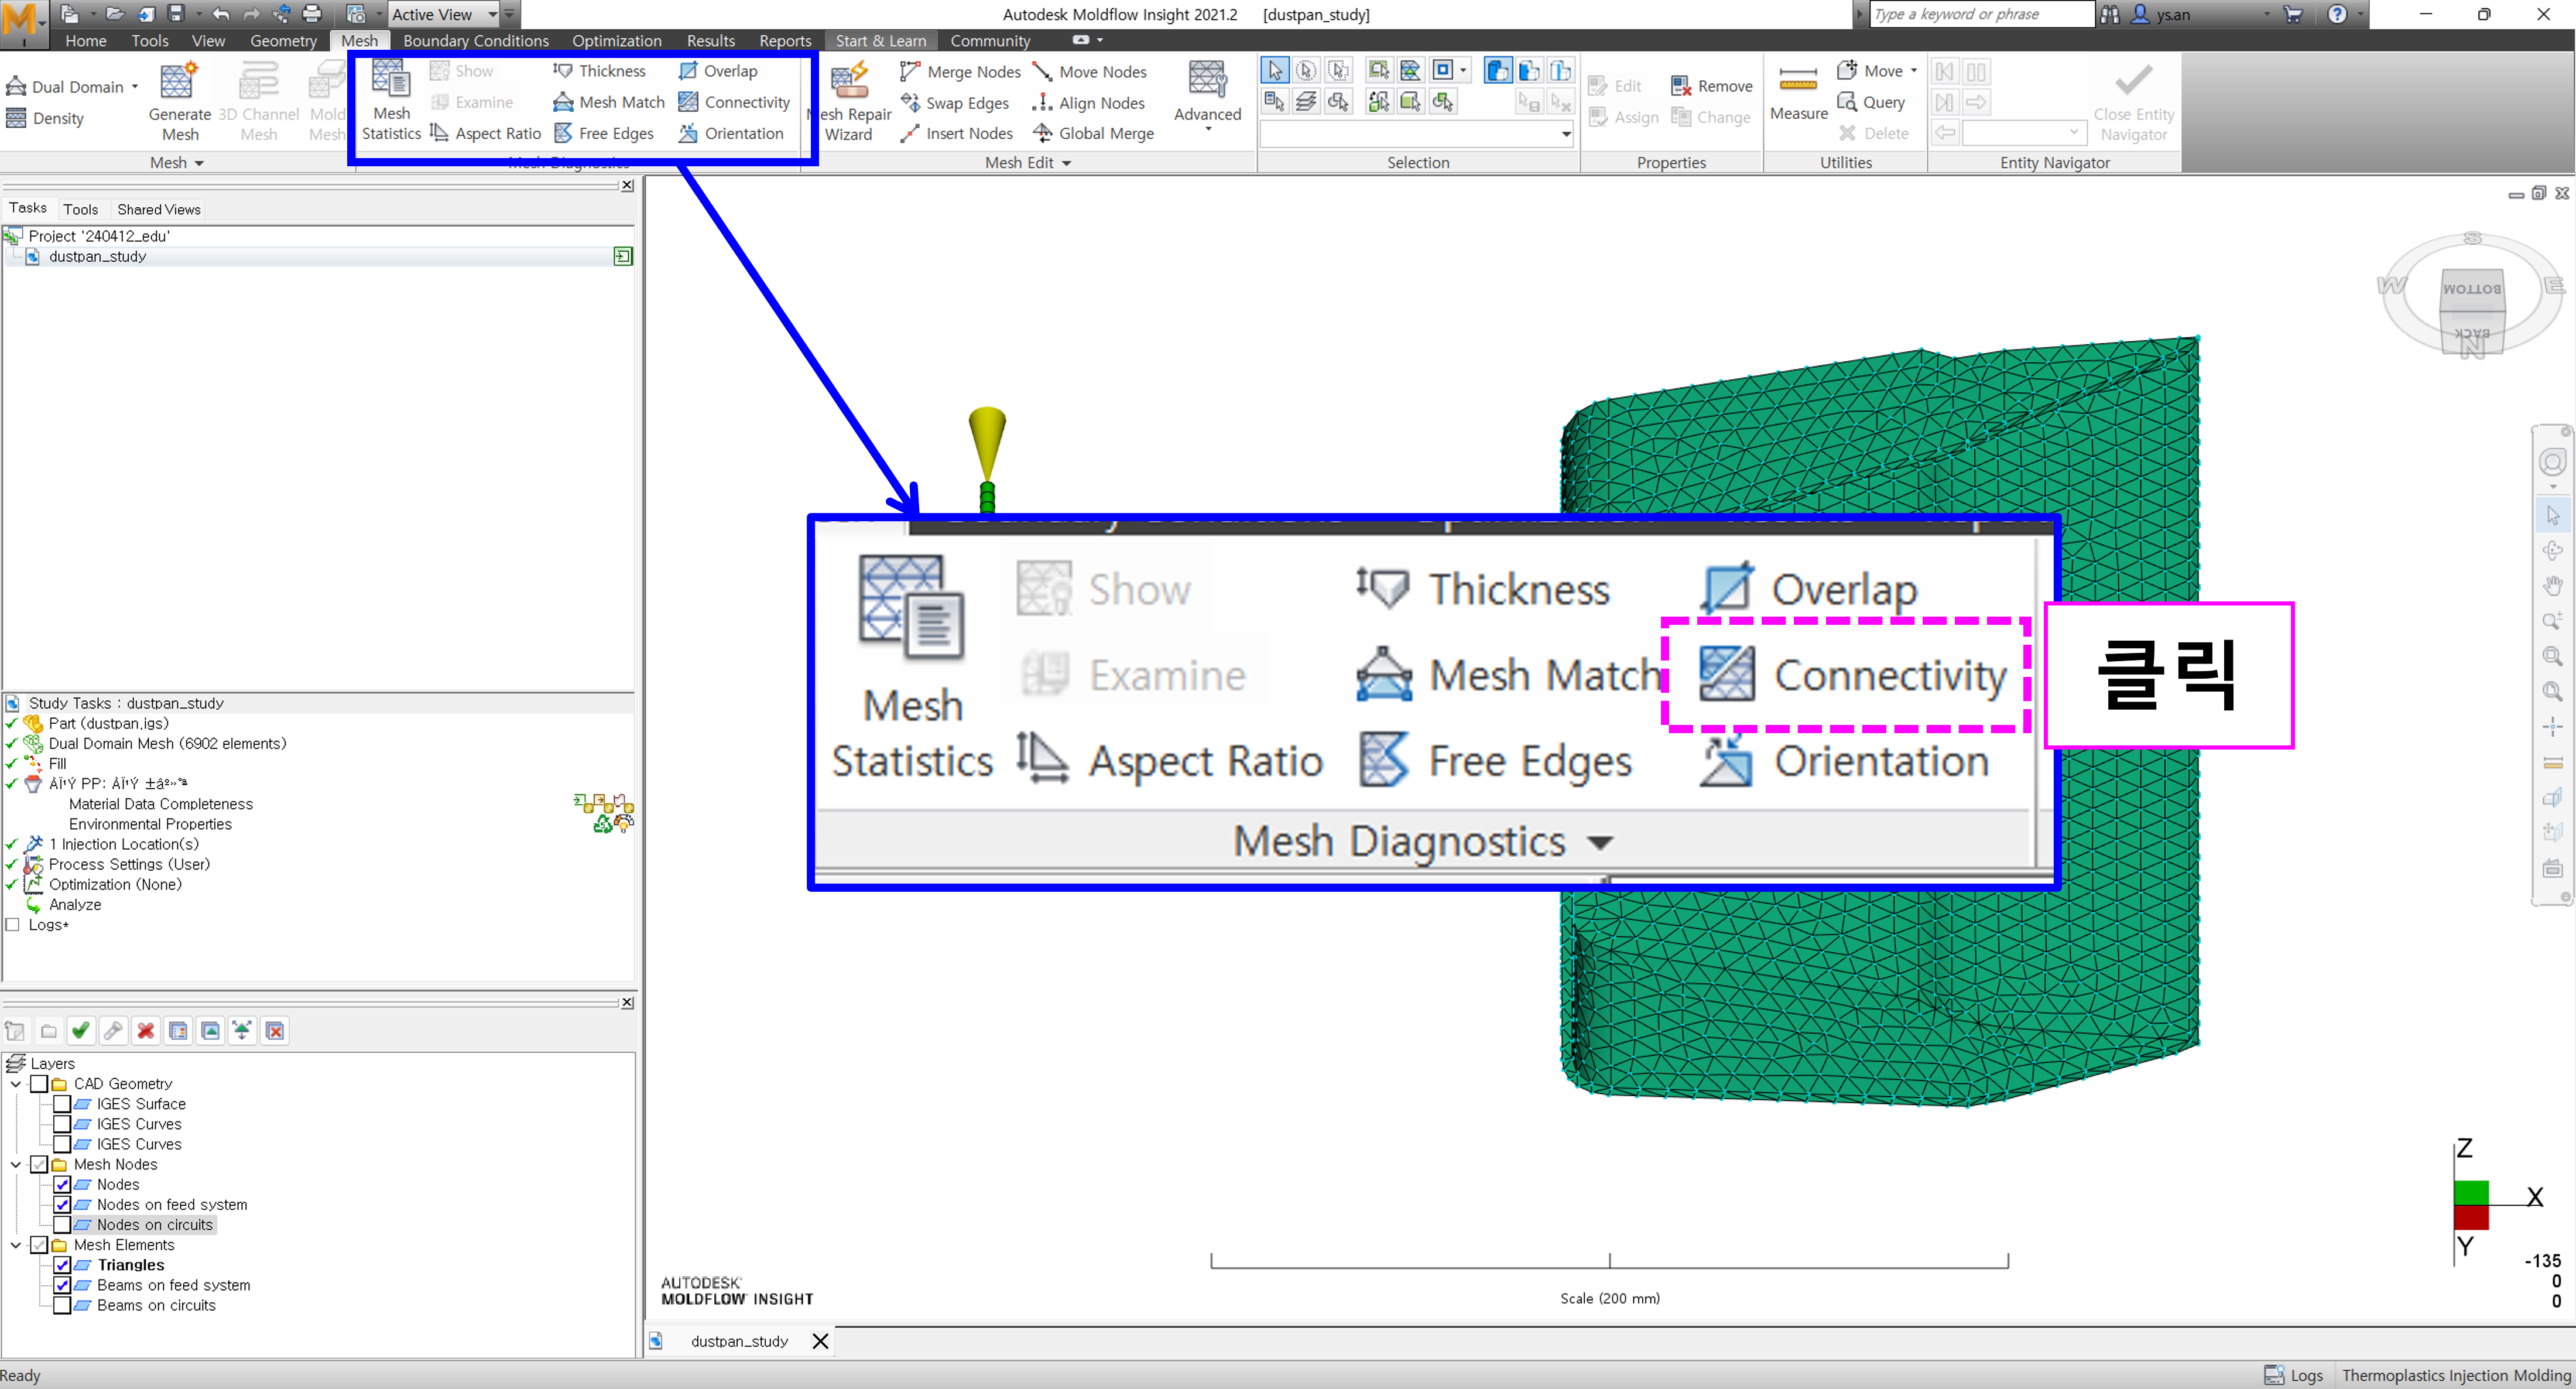Uncheck the Nodes on feed system layer
Screen dimensions: 2576x1389
(x=62, y=1205)
